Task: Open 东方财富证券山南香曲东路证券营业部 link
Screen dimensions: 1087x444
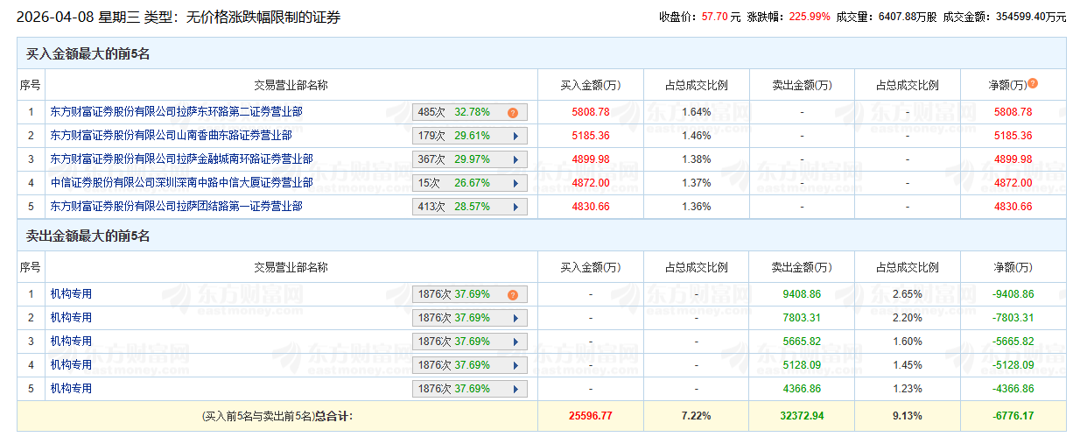Action: pyautogui.click(x=171, y=136)
